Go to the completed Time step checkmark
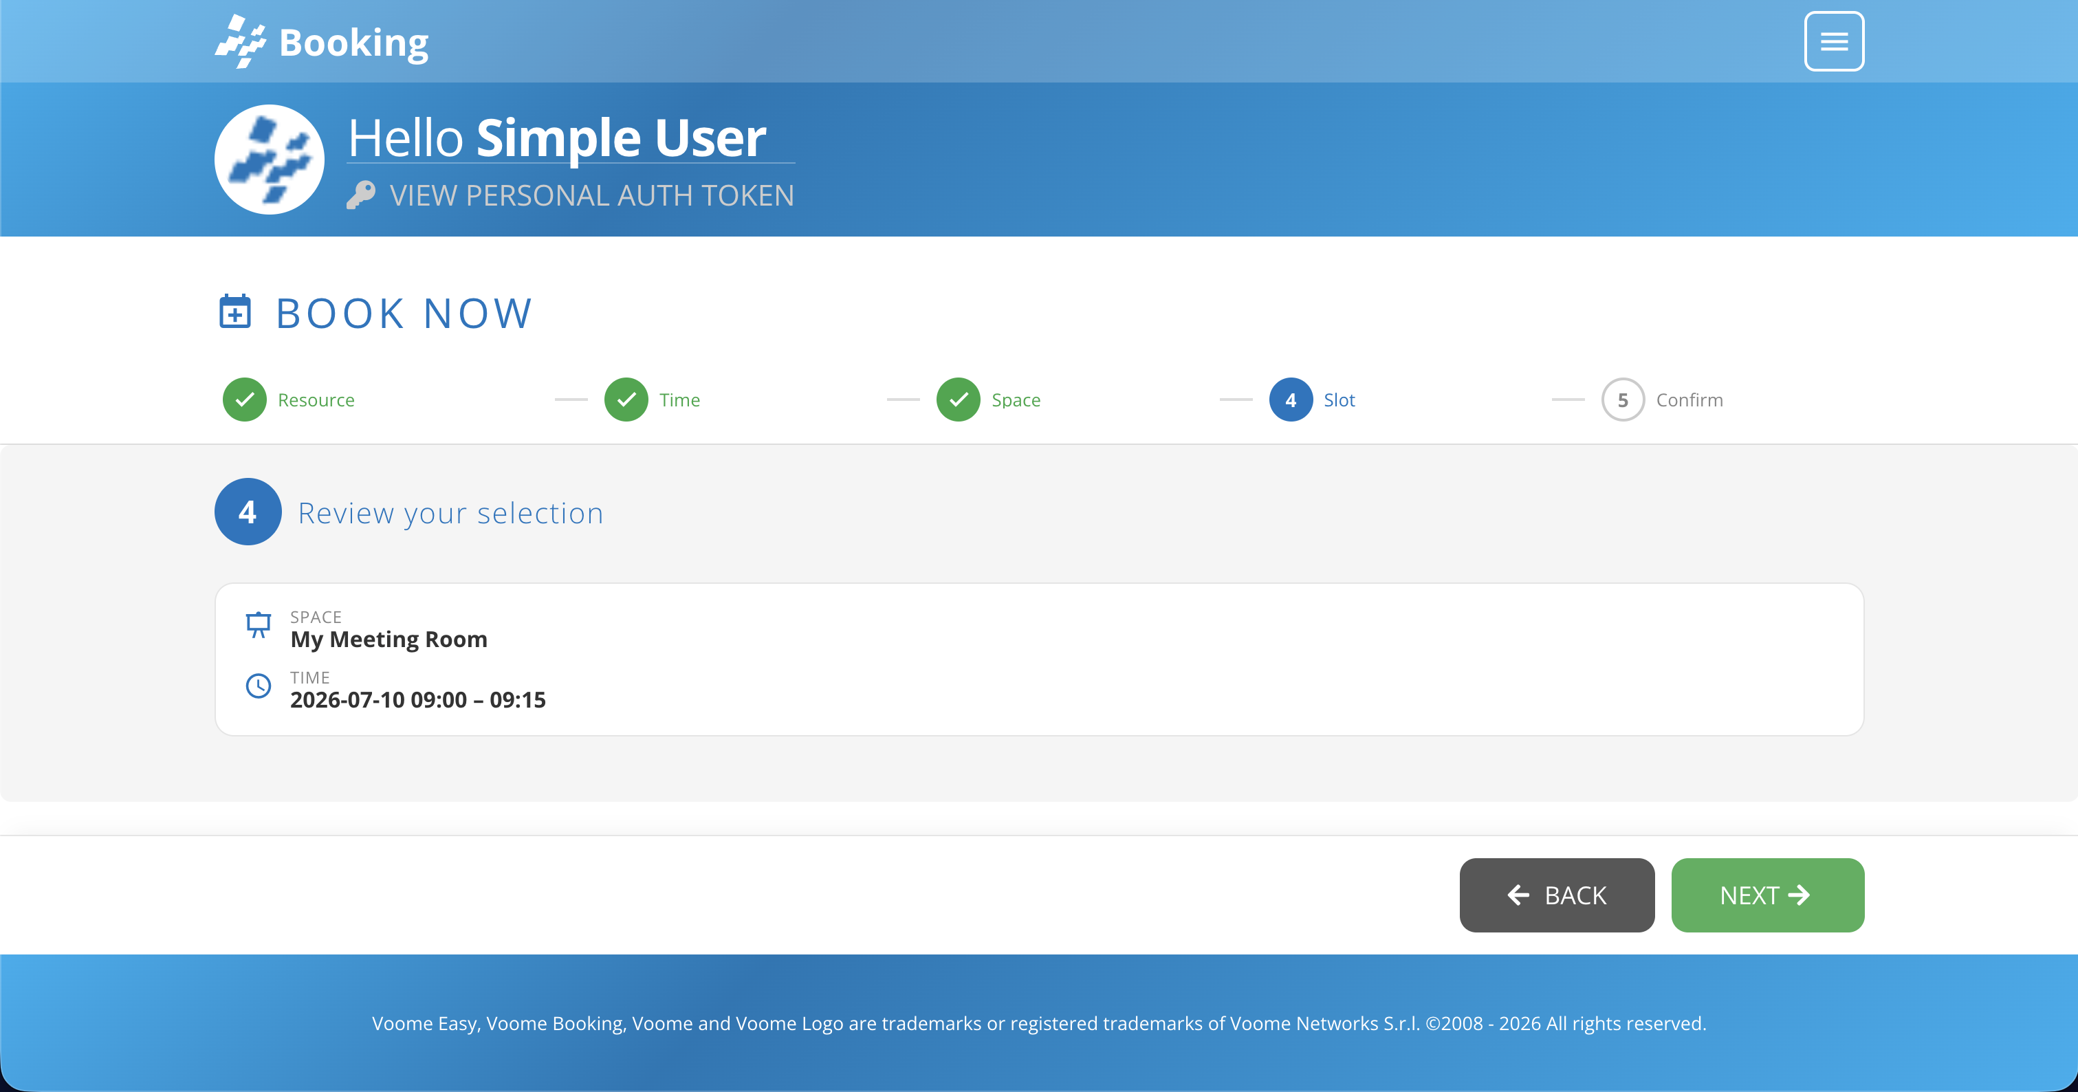This screenshot has height=1092, width=2078. pos(626,400)
